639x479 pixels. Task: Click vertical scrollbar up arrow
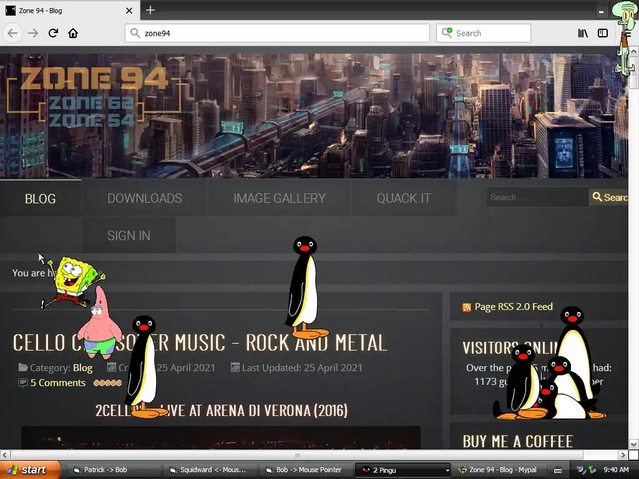point(633,52)
